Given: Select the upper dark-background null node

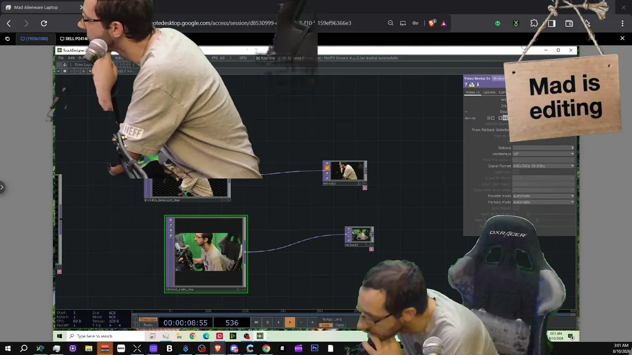Looking at the screenshot, I should pos(345,173).
